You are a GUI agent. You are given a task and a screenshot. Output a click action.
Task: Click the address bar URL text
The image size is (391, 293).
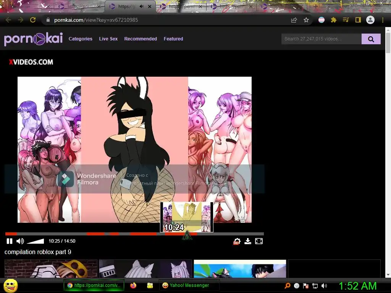(96, 20)
